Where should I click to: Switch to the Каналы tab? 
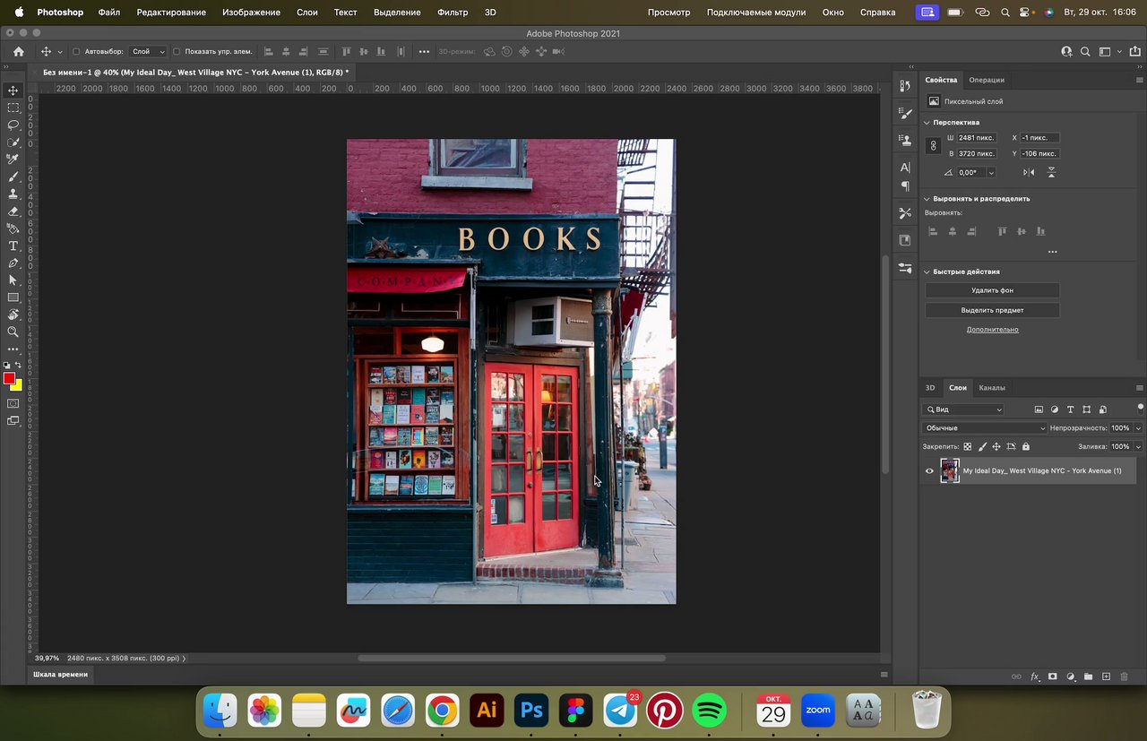point(991,388)
